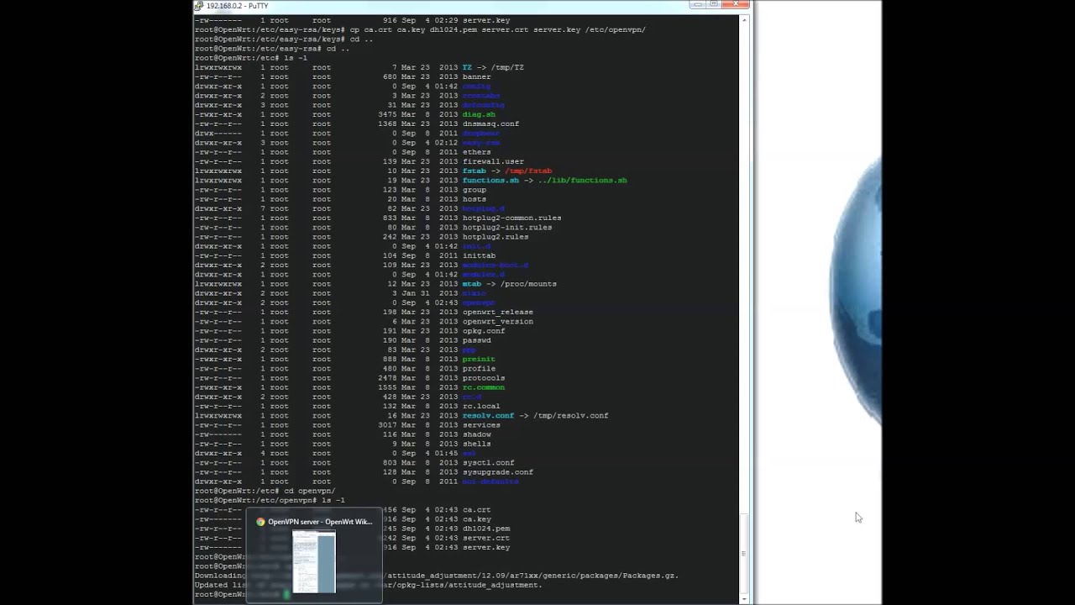The image size is (1075, 605).
Task: Click the file size value '3017'
Action: point(387,425)
